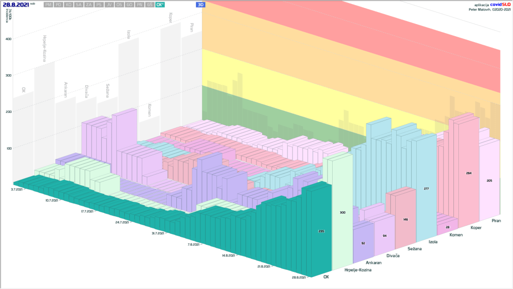Choose the ZA region button
The image size is (513, 289).
[x=89, y=5]
